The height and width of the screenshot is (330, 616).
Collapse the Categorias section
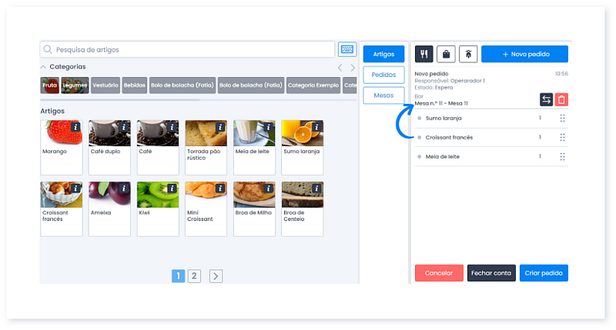click(x=44, y=67)
